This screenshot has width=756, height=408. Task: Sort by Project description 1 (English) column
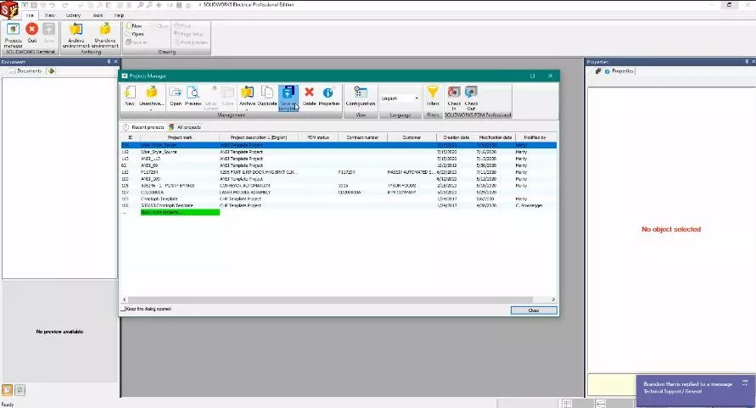259,137
